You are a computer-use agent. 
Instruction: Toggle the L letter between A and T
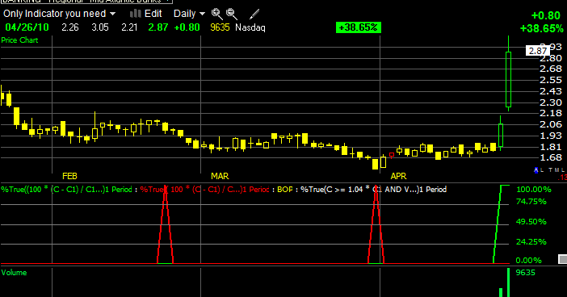coord(542,169)
